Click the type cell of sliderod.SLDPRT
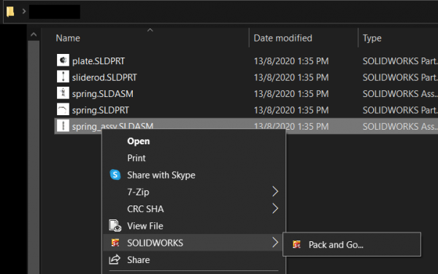The width and height of the screenshot is (438, 274). coord(400,77)
